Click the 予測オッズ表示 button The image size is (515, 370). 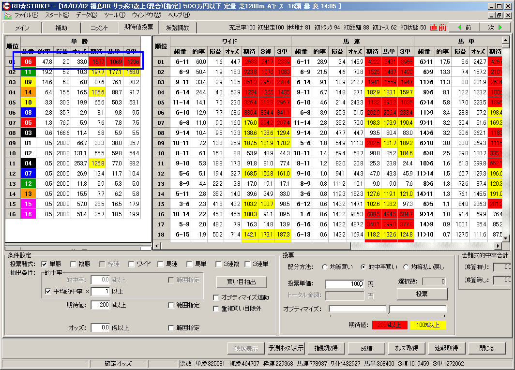pos(286,348)
